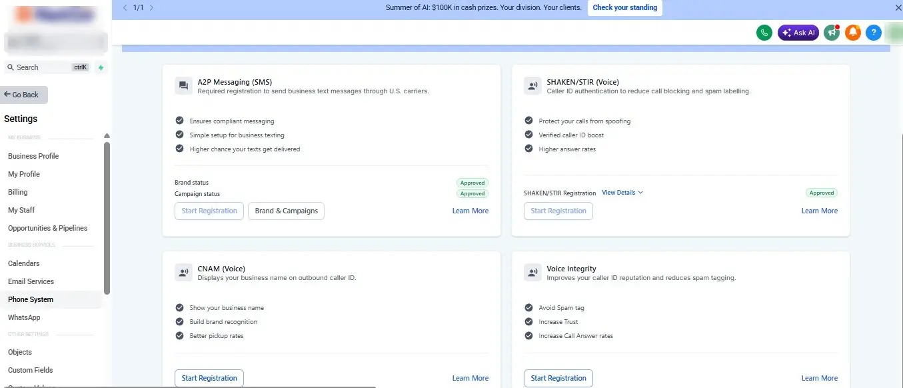Click check icon beside Simple setup for business texting
This screenshot has width=903, height=388.
click(179, 135)
